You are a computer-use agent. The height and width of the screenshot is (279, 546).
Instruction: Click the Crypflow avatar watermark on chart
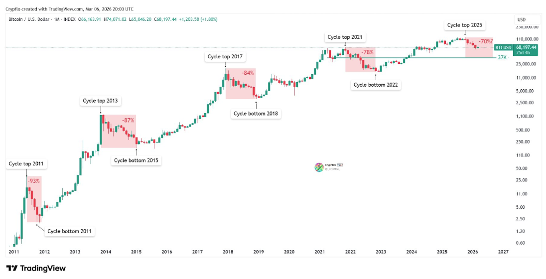click(x=319, y=168)
